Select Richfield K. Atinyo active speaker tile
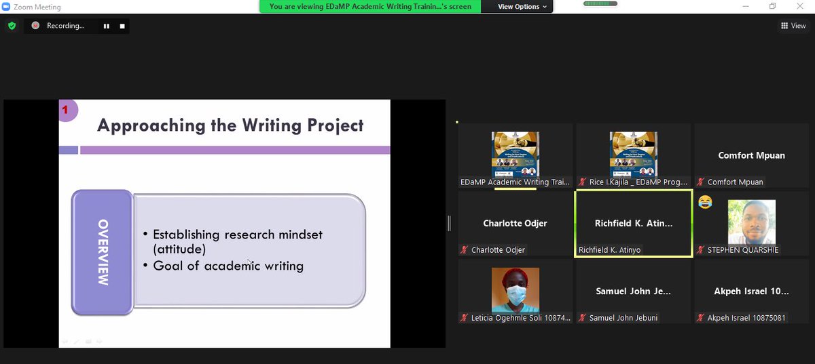815x364 pixels. (634, 224)
